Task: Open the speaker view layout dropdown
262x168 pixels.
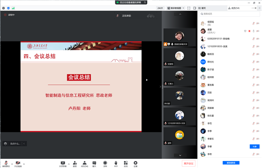Action: (x=176, y=8)
